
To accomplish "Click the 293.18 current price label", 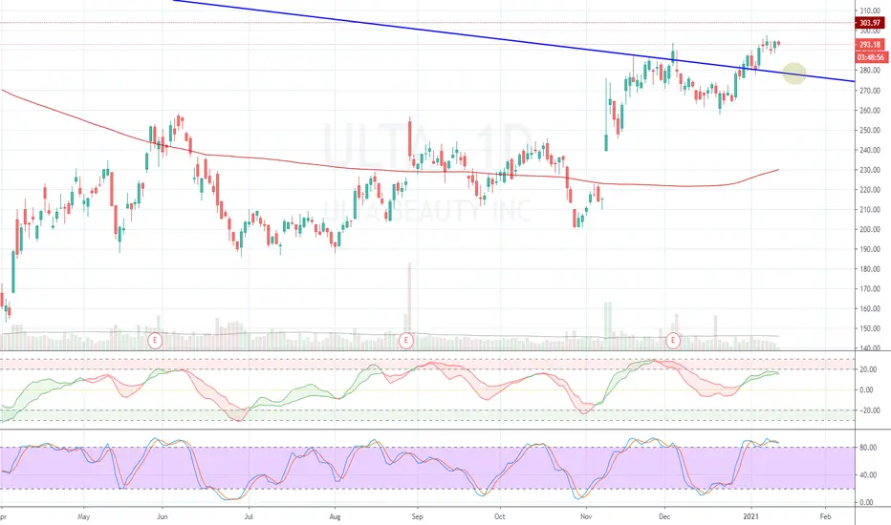I will (870, 45).
